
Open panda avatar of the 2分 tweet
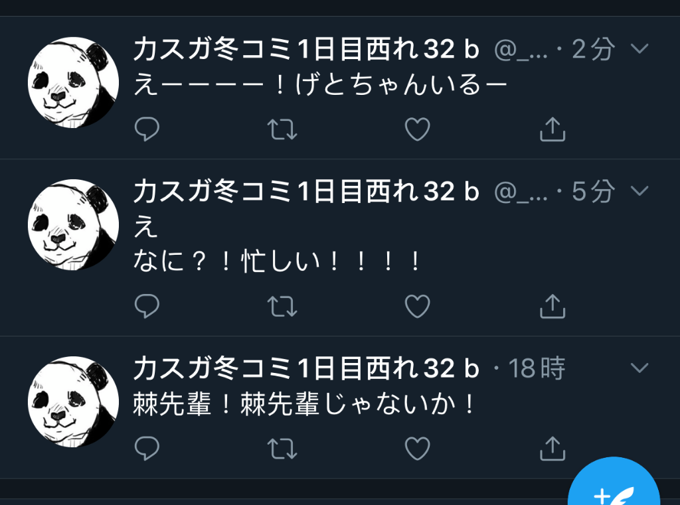tap(73, 82)
